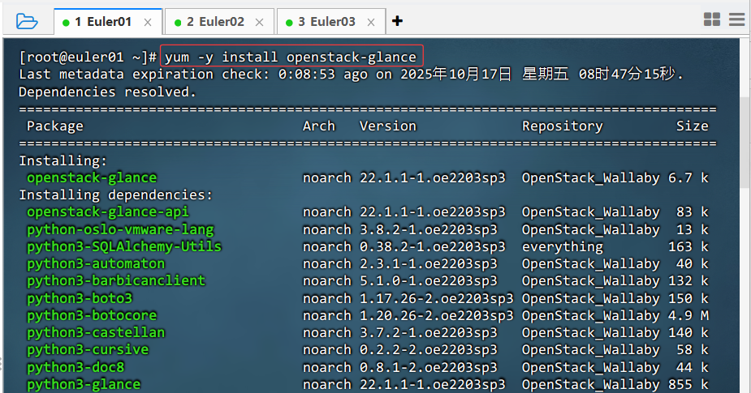Switch to the Euler03 tab
This screenshot has width=751, height=393.
click(x=331, y=22)
